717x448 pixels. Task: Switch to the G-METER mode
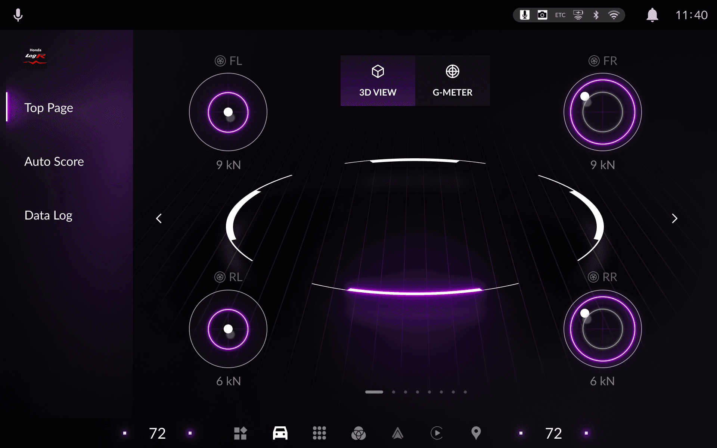pyautogui.click(x=452, y=81)
